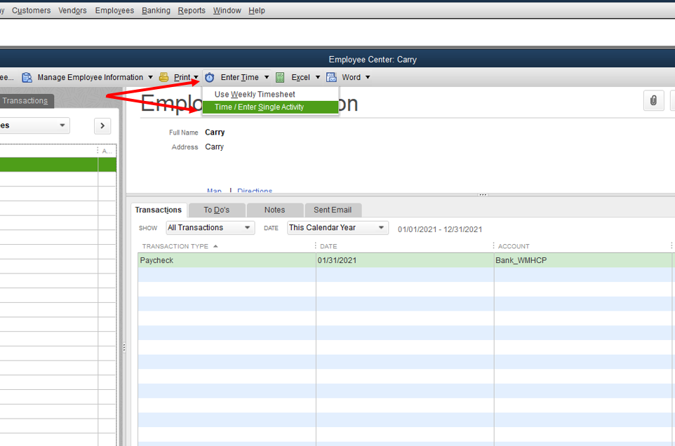Open the Notes tab
This screenshot has height=446, width=675.
pos(274,210)
